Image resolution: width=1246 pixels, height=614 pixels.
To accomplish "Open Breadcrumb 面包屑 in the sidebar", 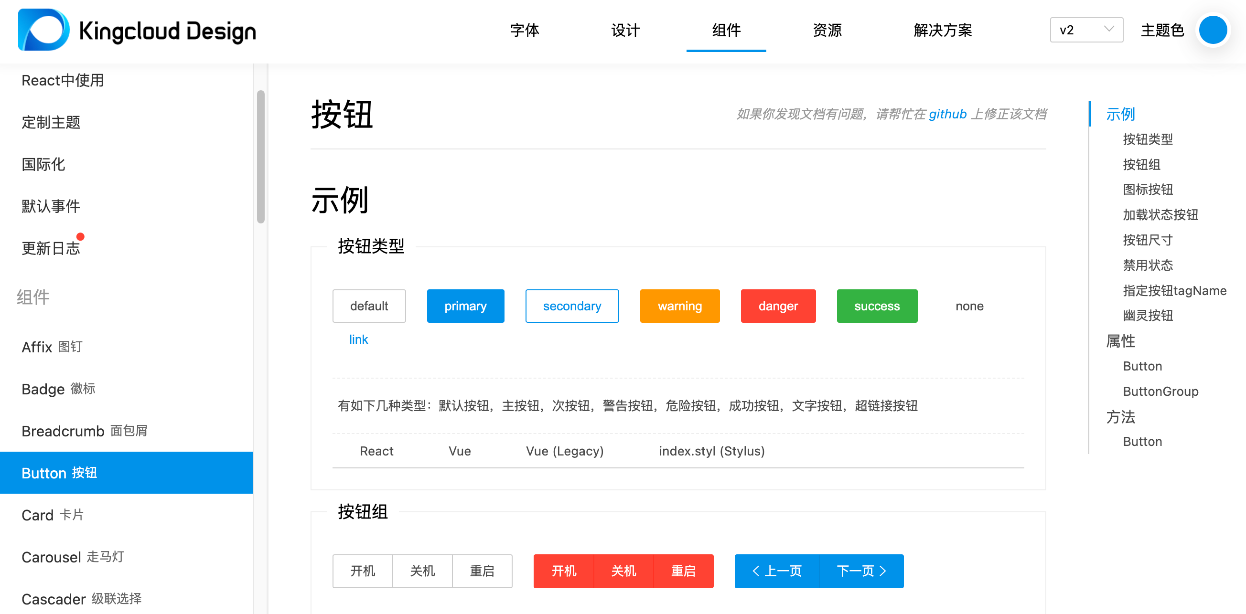I will (x=84, y=431).
